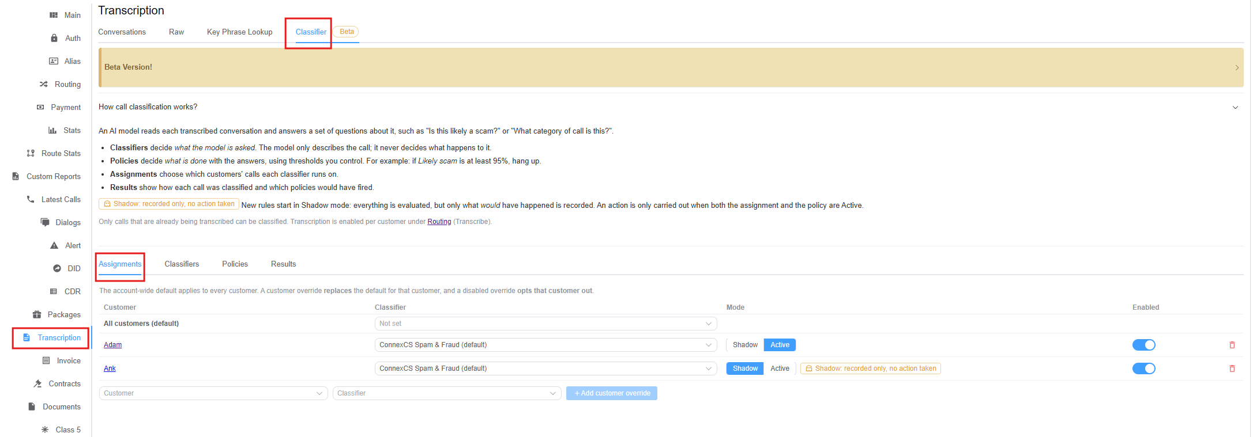1253x437 pixels.
Task: Click the 'Enabled' column header
Action: (1146, 307)
